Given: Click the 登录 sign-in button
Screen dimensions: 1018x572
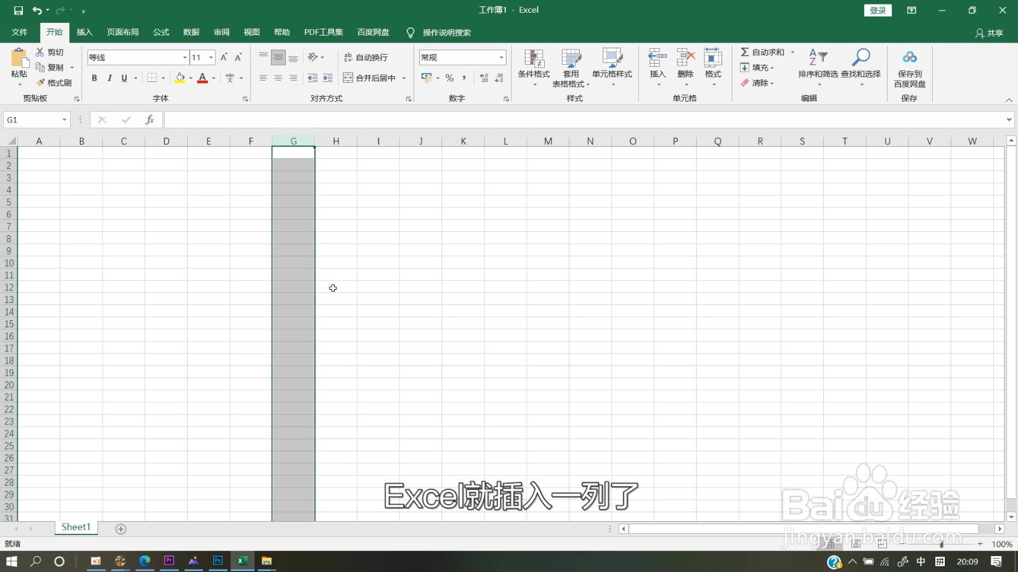Looking at the screenshot, I should [878, 10].
